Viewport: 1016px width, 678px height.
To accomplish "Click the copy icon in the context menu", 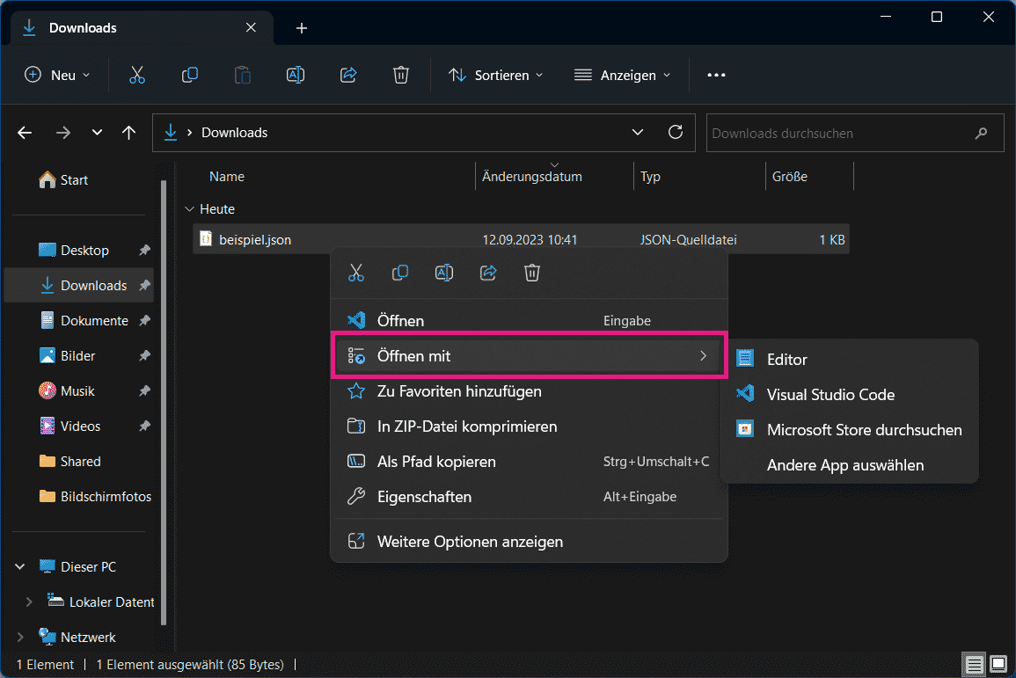I will [400, 273].
